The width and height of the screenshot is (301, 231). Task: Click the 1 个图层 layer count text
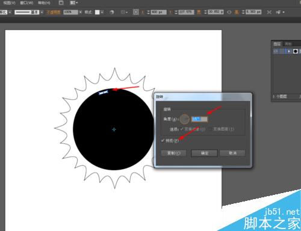pyautogui.click(x=280, y=96)
